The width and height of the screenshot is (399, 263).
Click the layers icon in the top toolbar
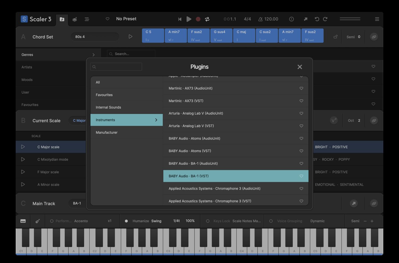point(74,19)
